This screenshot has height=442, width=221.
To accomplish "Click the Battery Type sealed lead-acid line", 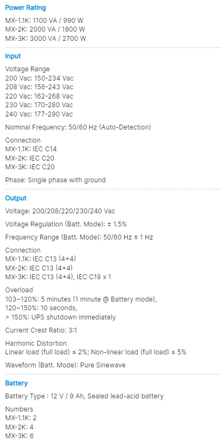I will (x=84, y=396).
